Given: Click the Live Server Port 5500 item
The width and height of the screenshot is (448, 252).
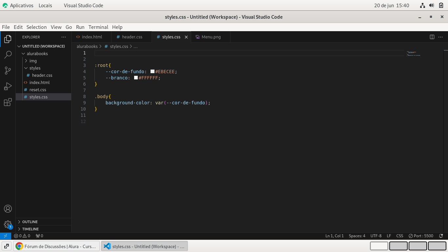Looking at the screenshot, I should (x=421, y=236).
